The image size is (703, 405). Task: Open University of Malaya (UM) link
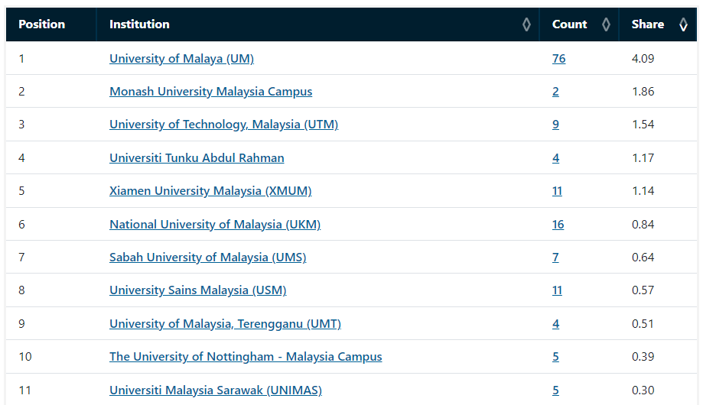(x=181, y=59)
